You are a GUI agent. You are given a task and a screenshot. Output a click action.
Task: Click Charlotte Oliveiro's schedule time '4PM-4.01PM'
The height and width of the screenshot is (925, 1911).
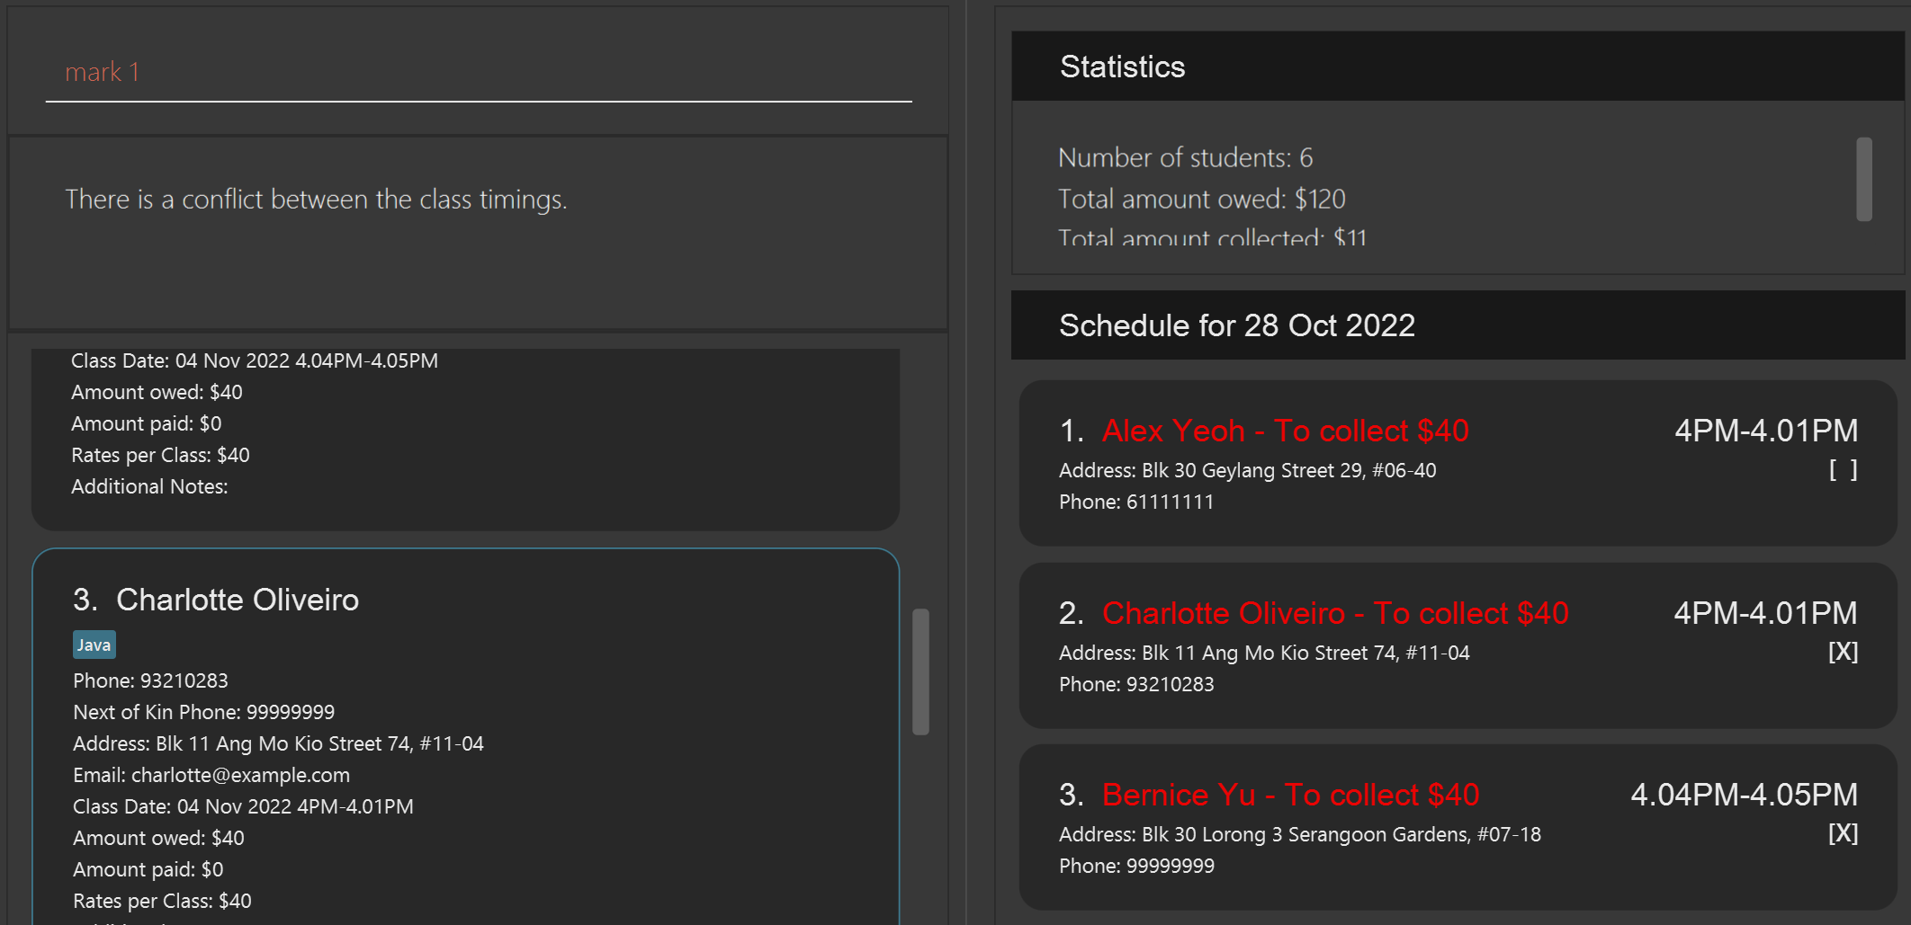coord(1766,613)
